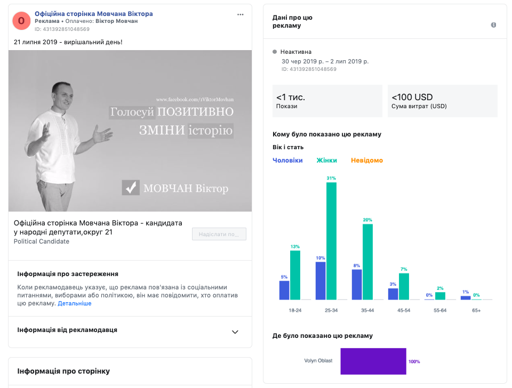Click the purple Volyn Oblast bar

point(373,361)
